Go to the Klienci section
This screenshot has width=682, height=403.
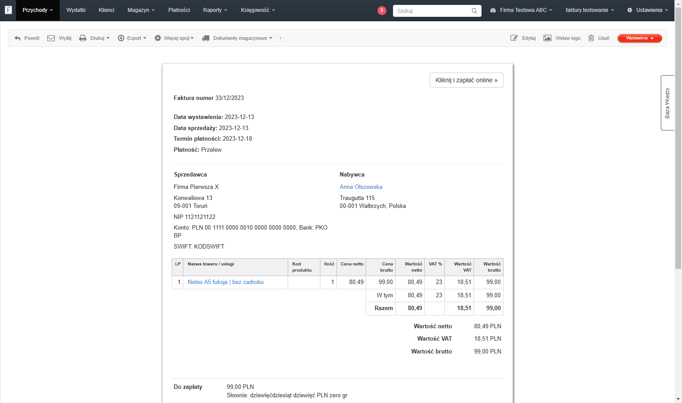(107, 10)
